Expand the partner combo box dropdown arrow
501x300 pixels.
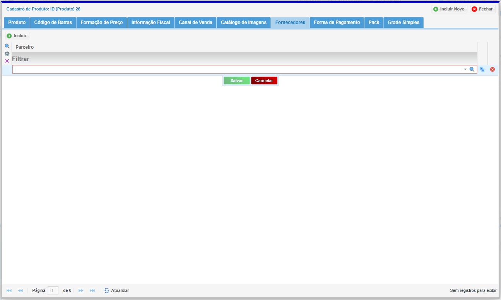pyautogui.click(x=465, y=70)
